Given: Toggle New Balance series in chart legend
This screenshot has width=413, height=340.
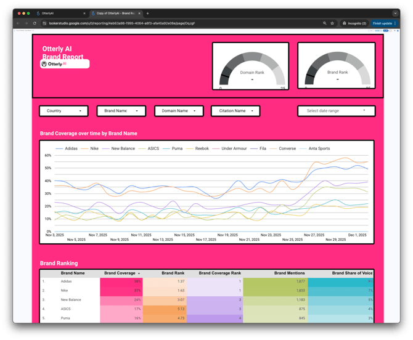Looking at the screenshot, I should pos(118,148).
